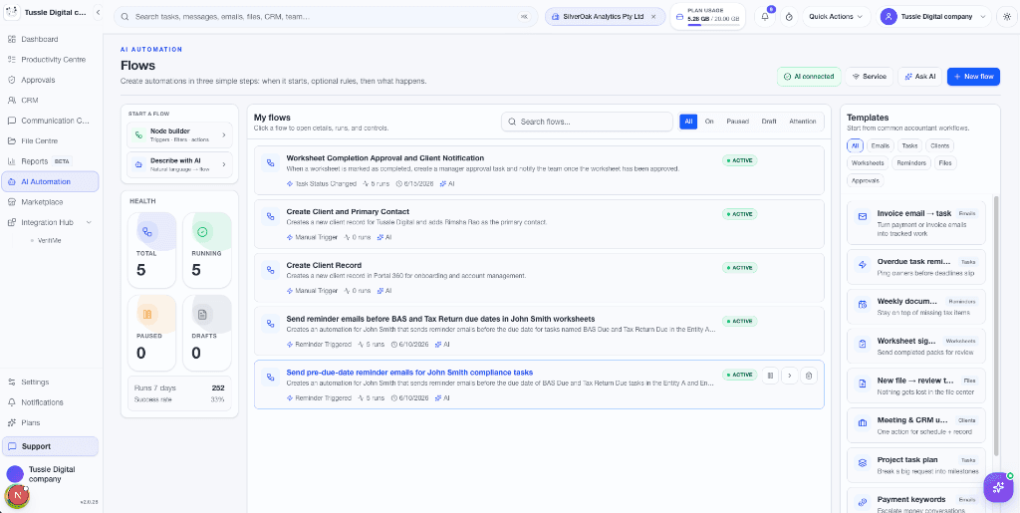Open the Plan Usage storage indicator

click(x=708, y=17)
